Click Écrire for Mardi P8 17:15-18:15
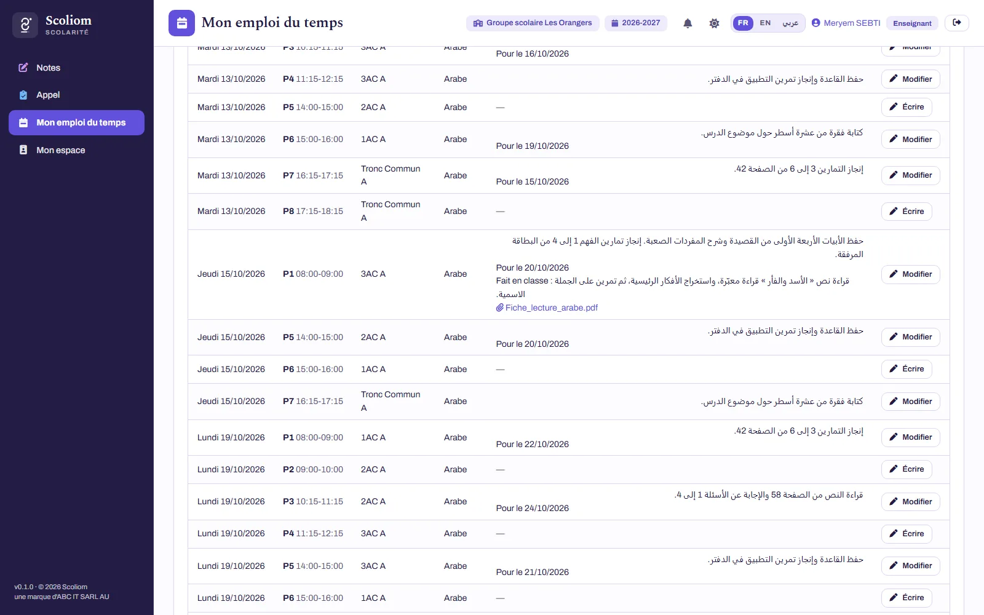The width and height of the screenshot is (984, 615). point(907,212)
